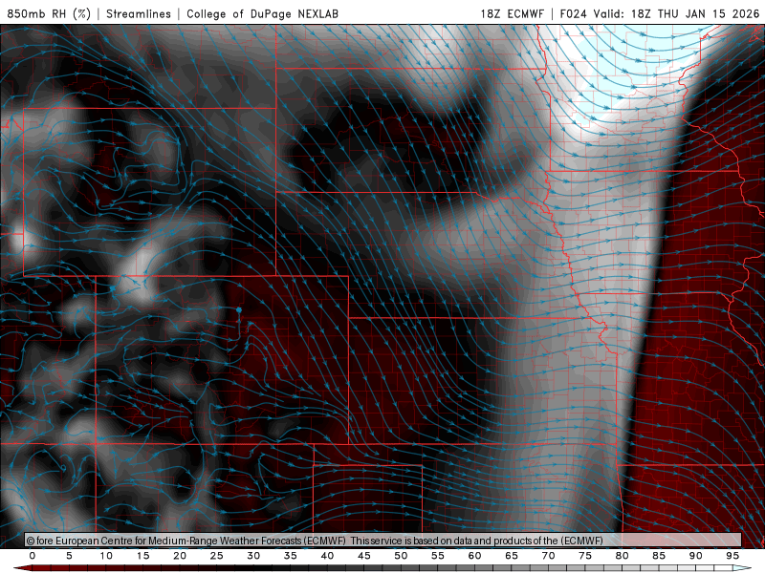
Task: Click the white right arrow end of colorbar
Action: 743,568
